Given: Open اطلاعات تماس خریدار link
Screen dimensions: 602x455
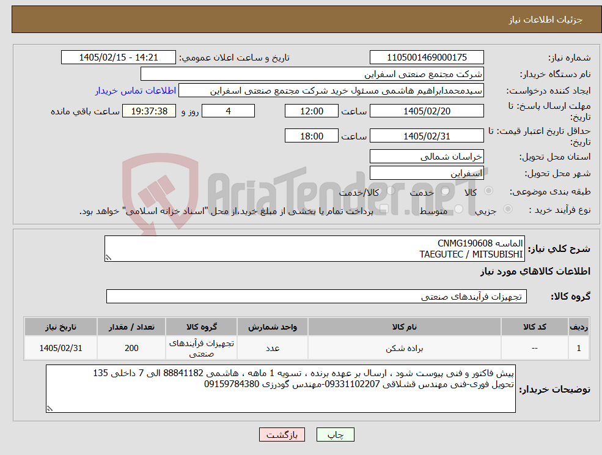Looking at the screenshot, I should pos(136,91).
